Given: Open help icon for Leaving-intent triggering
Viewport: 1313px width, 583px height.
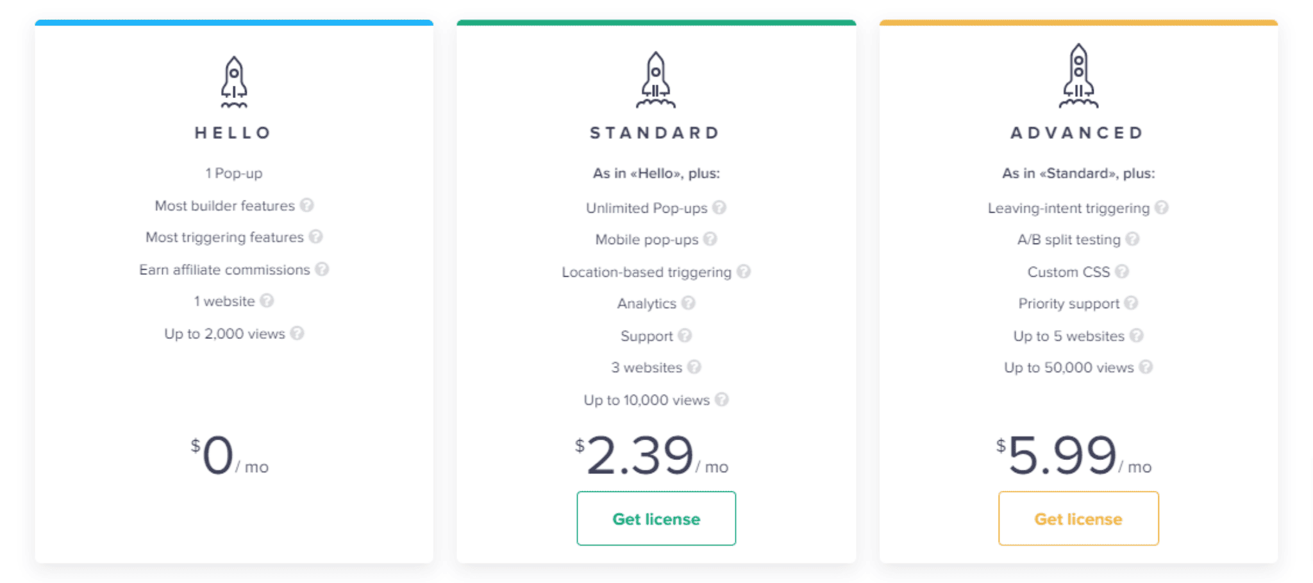Looking at the screenshot, I should (1162, 208).
